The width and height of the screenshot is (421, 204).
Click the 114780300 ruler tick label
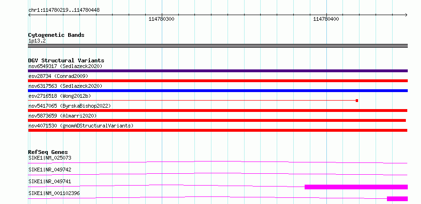pos(161,19)
